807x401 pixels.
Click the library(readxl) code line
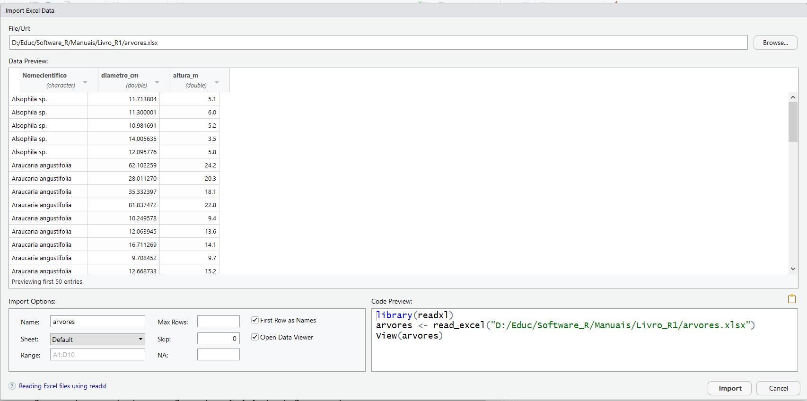pyautogui.click(x=415, y=315)
